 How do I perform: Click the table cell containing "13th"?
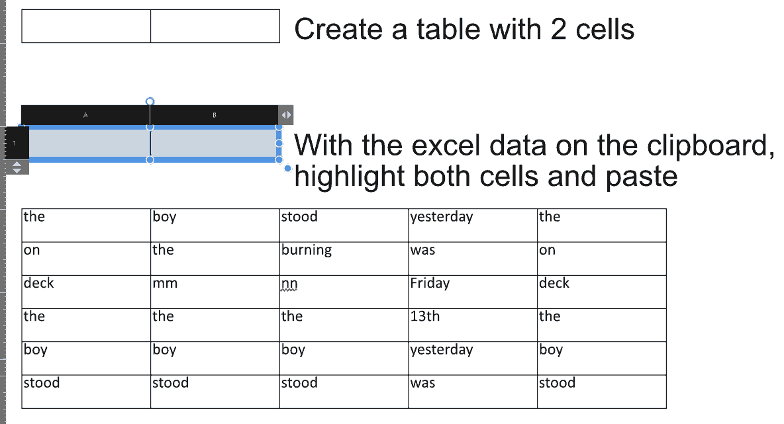[473, 325]
